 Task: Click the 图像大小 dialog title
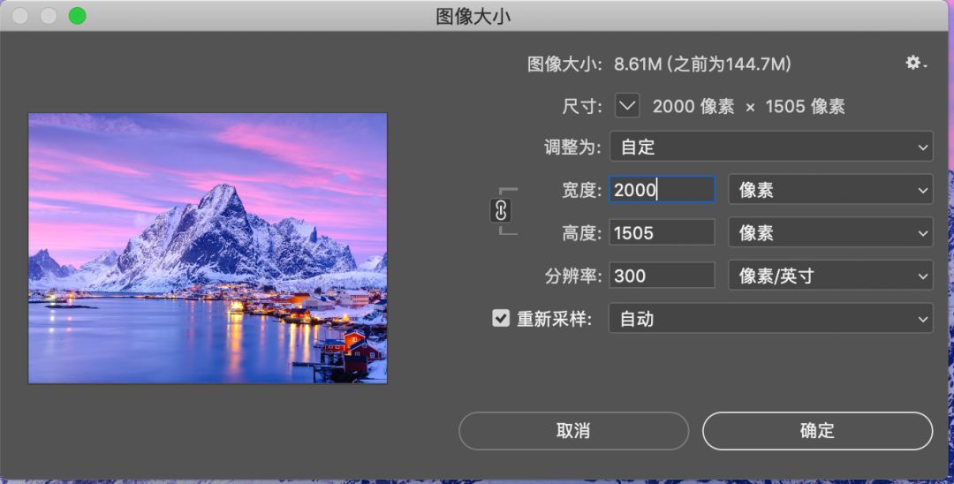(473, 17)
